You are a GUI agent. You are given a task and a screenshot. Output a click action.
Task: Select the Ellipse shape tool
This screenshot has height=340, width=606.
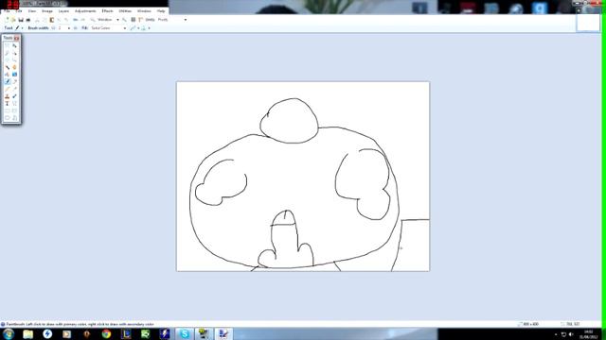8,118
